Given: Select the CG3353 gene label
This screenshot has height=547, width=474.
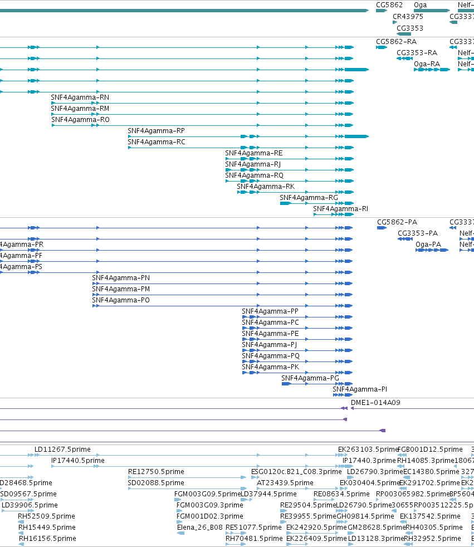Looking at the screenshot, I should 410,28.
